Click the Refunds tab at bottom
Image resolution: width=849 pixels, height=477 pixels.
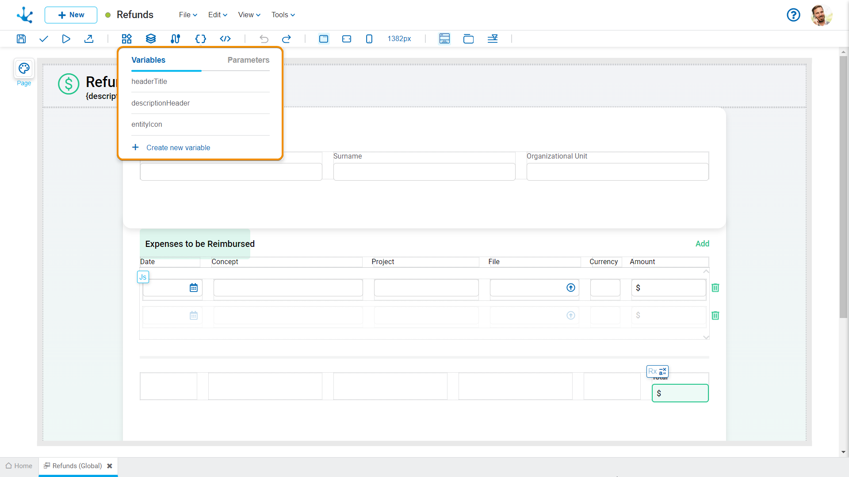coord(76,466)
